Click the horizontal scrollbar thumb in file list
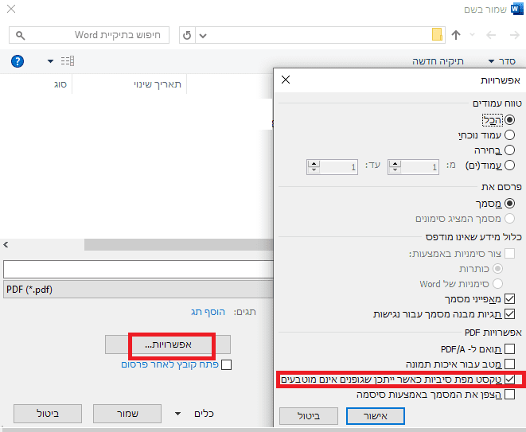This screenshot has height=432, width=526. [x=179, y=244]
